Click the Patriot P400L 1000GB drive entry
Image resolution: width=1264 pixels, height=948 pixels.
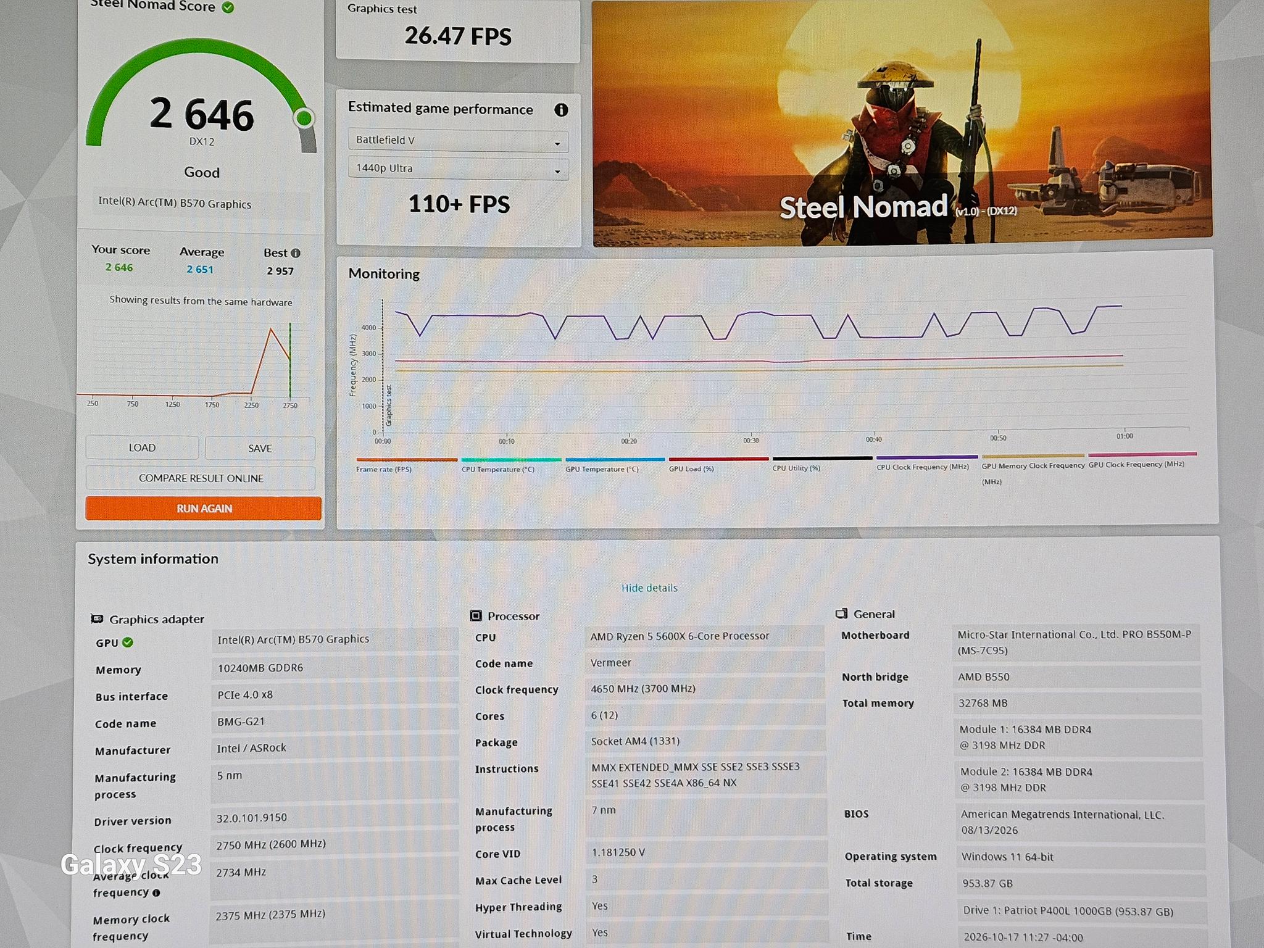(1068, 912)
